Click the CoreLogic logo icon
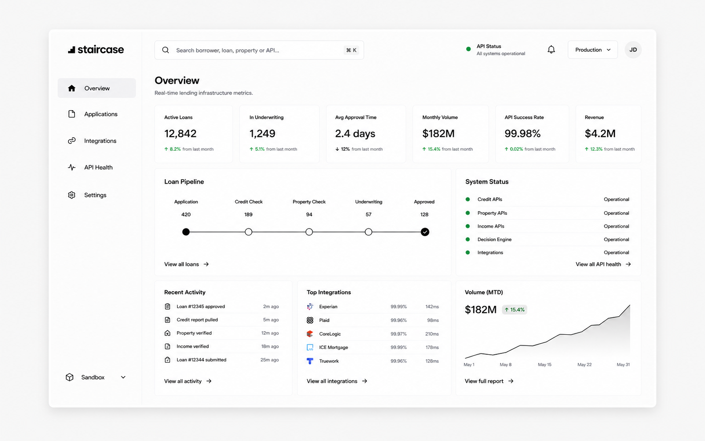Viewport: 705px width, 441px height. point(310,333)
